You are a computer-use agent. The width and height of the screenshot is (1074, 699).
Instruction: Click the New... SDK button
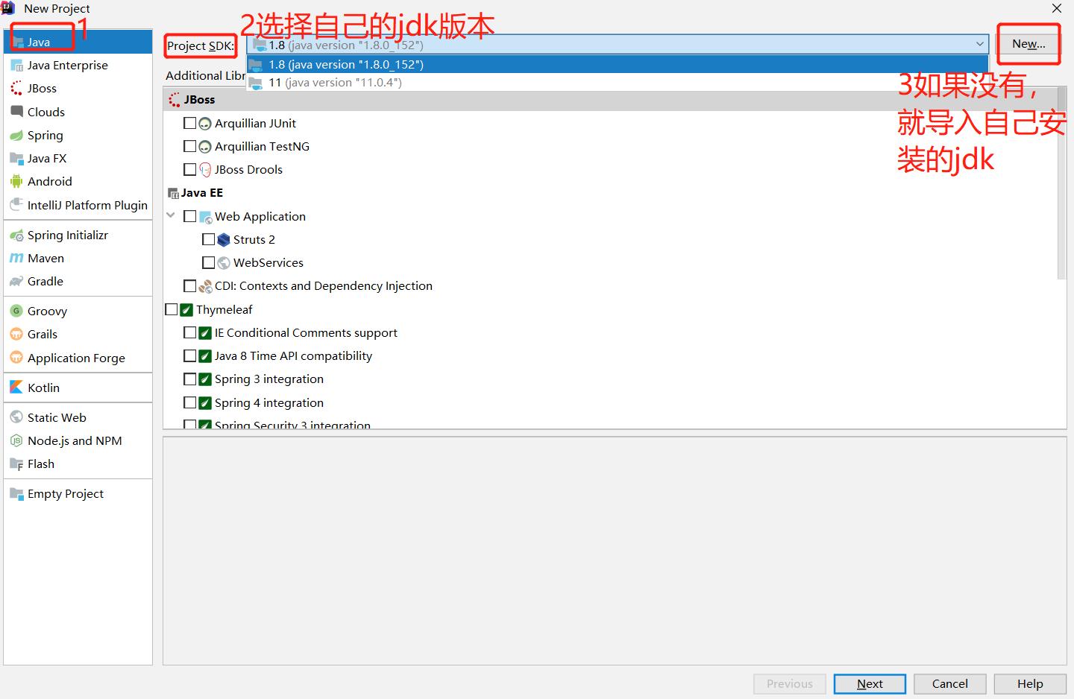[x=1029, y=44]
